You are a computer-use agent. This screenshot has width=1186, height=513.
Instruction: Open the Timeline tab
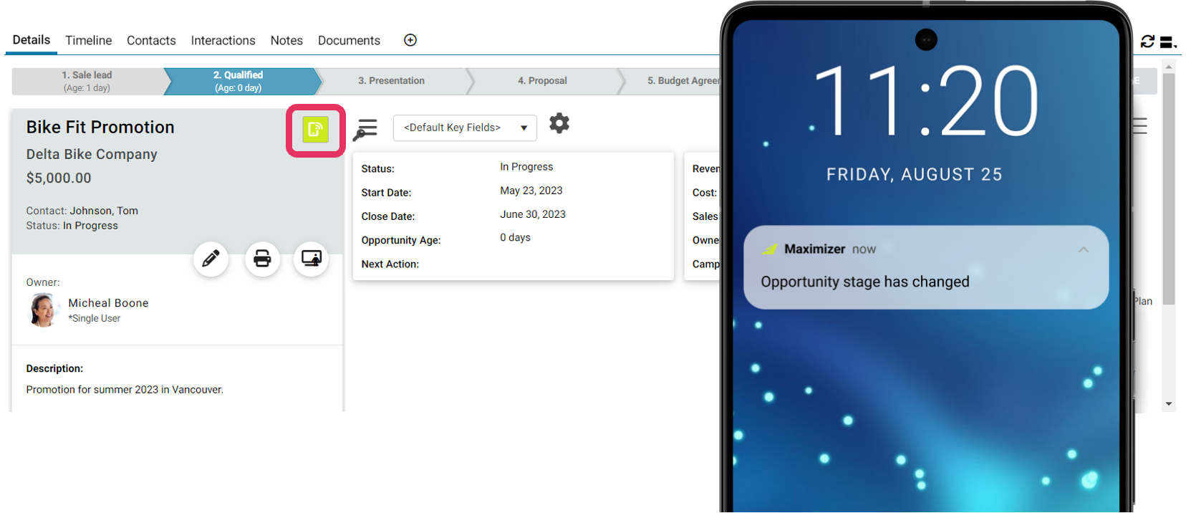click(89, 41)
